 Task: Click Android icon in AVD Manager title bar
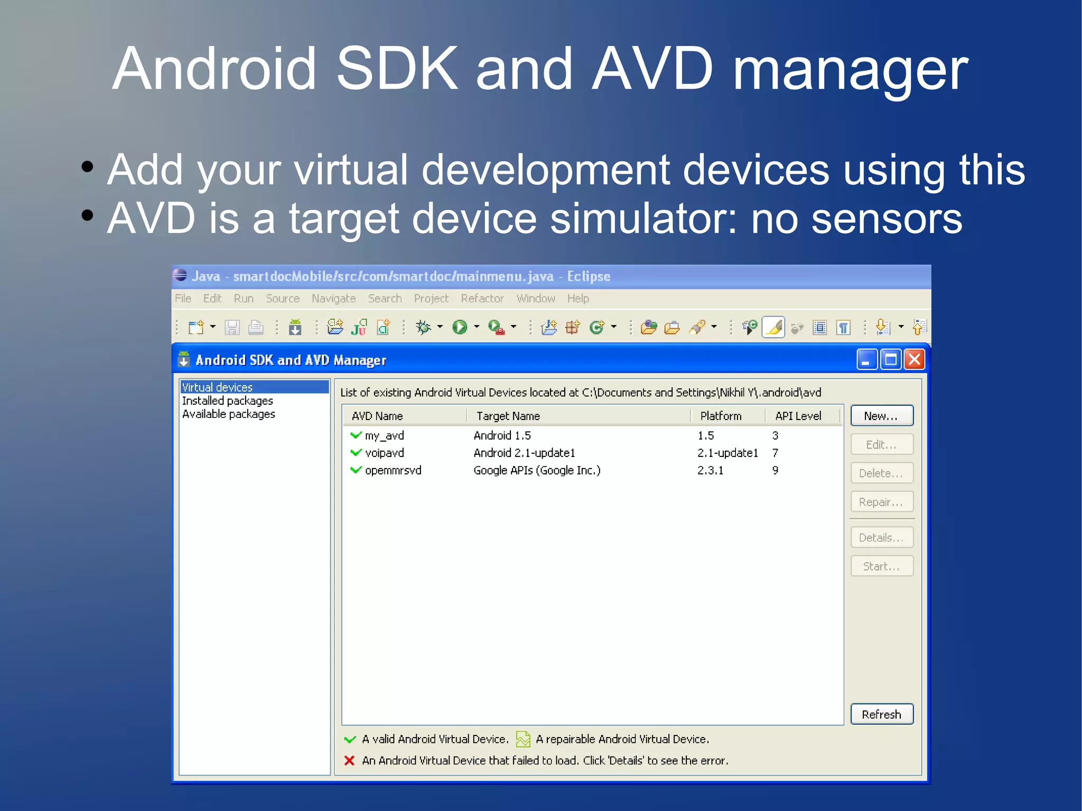pyautogui.click(x=183, y=359)
